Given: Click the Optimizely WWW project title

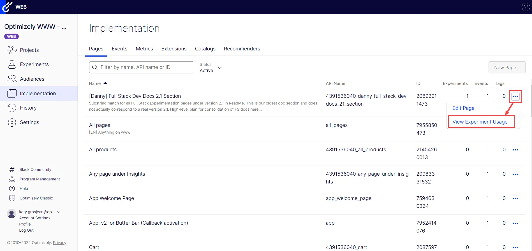Looking at the screenshot, I should (x=35, y=27).
